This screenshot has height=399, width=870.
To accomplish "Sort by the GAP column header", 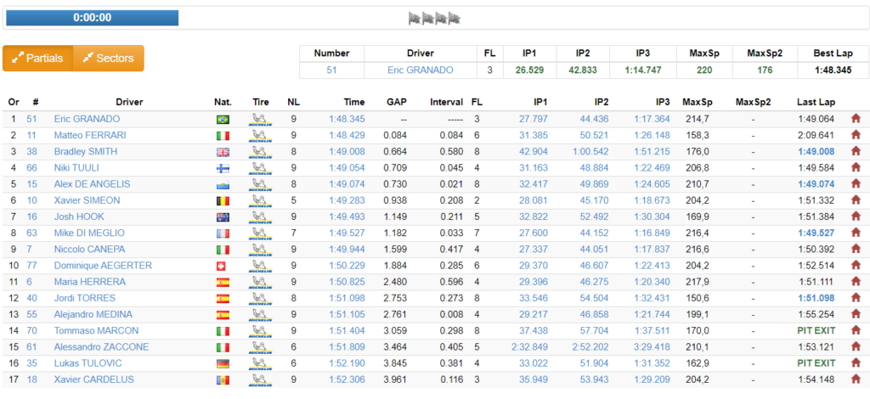I will pyautogui.click(x=397, y=102).
